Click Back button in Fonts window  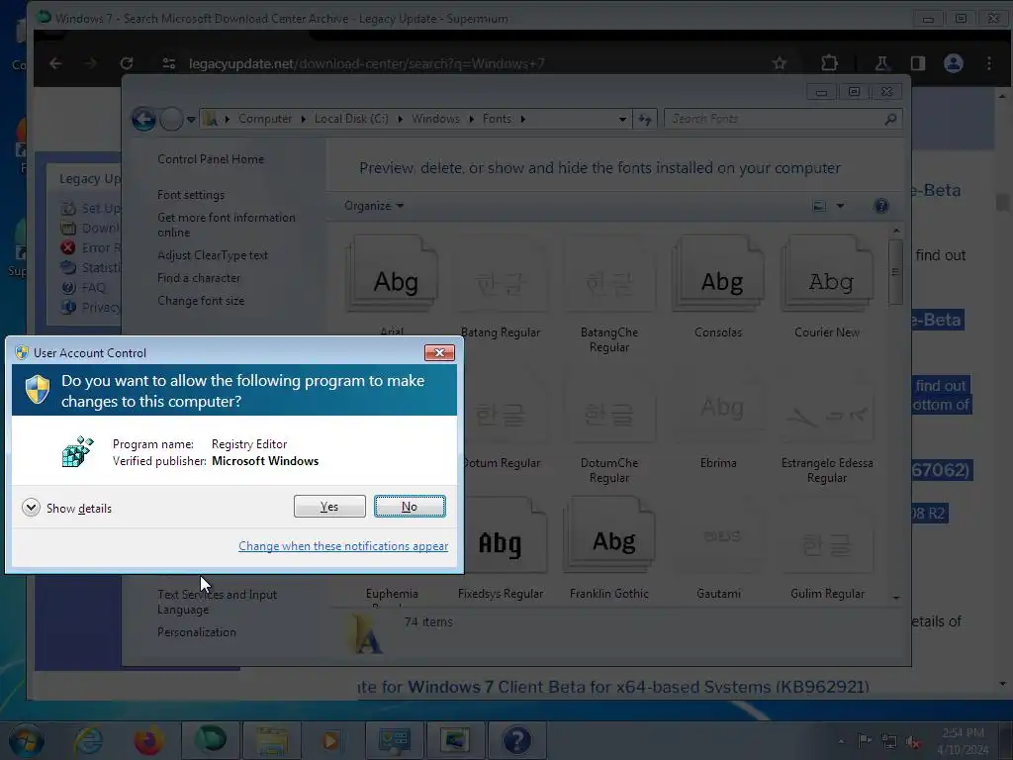click(x=143, y=119)
